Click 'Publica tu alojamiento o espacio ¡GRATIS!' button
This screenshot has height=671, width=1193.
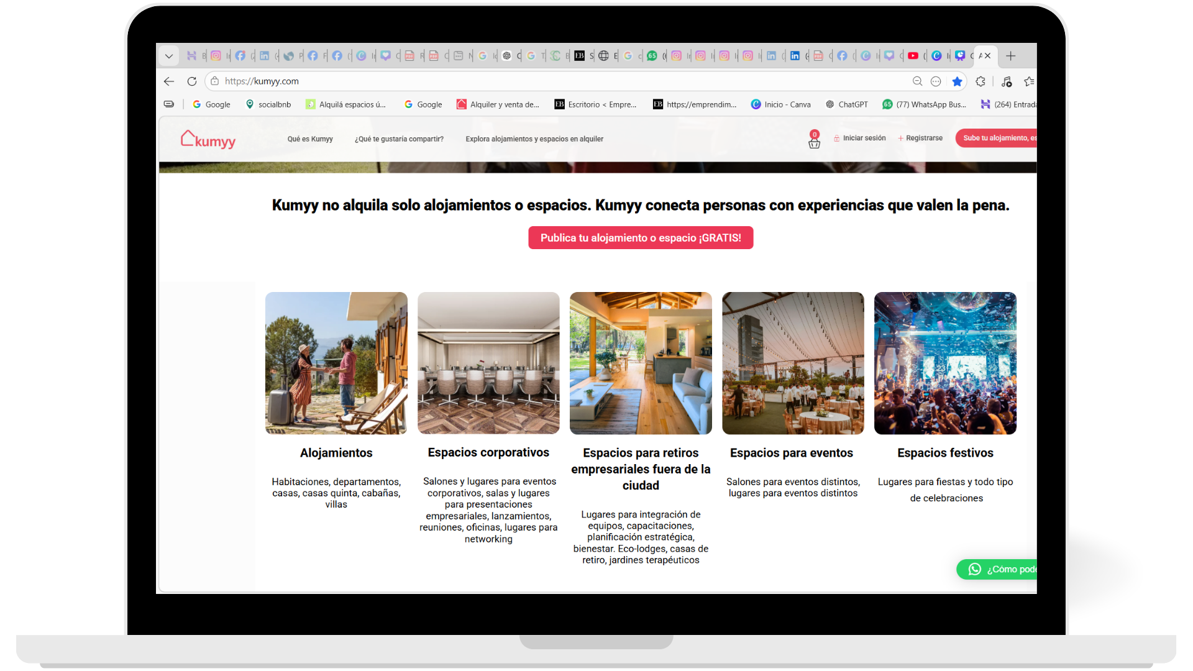(641, 238)
